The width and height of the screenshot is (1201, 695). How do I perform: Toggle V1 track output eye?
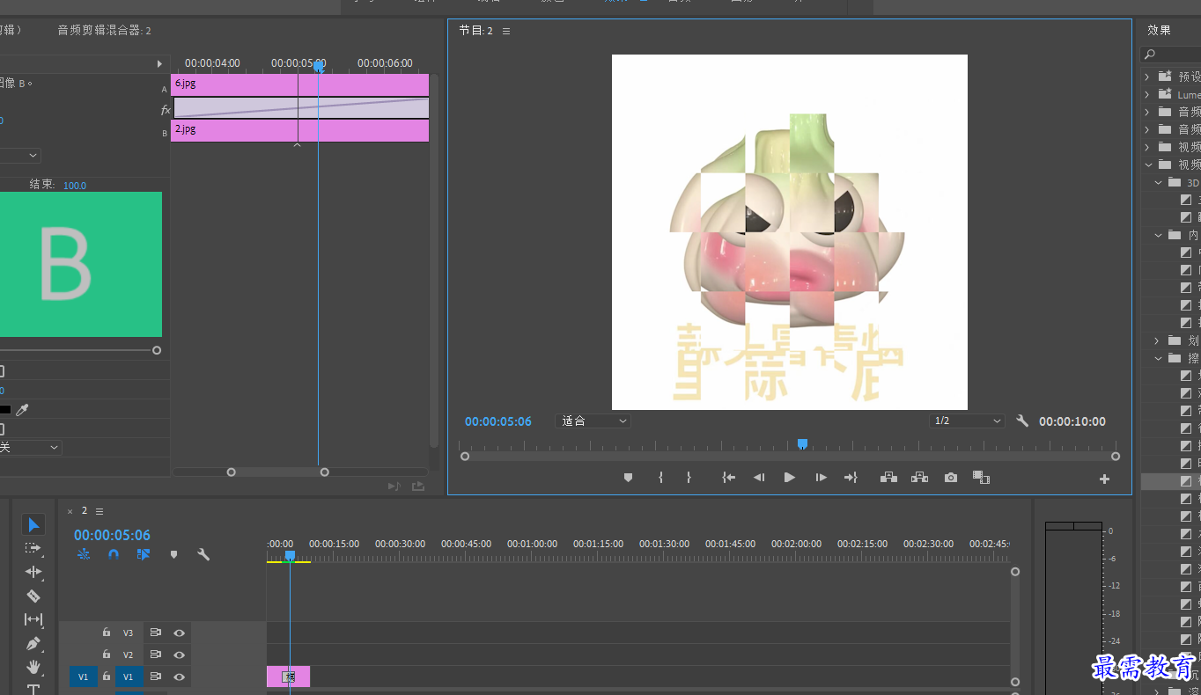pos(180,677)
